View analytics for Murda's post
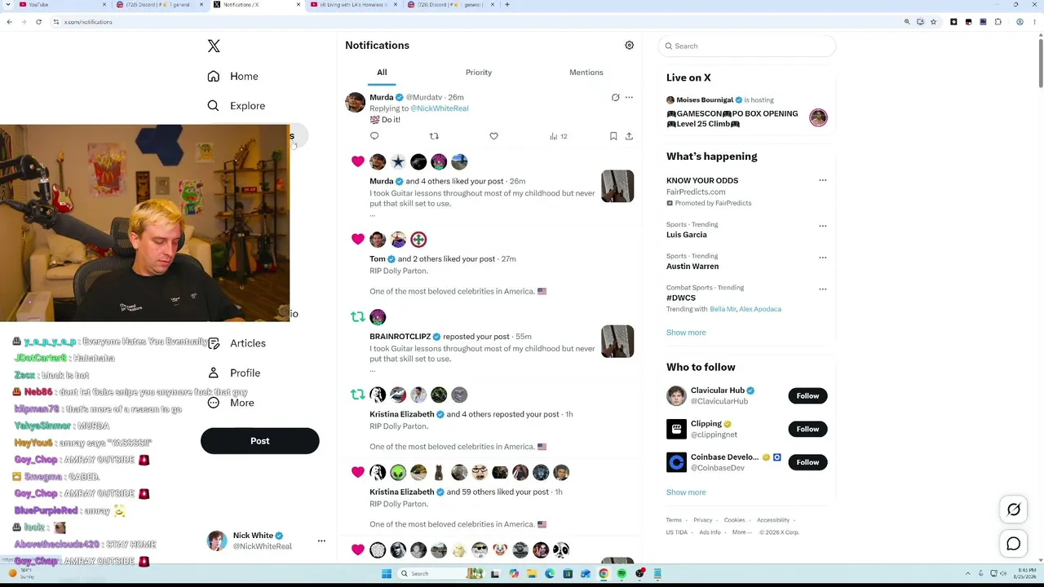The image size is (1044, 587). 558,136
